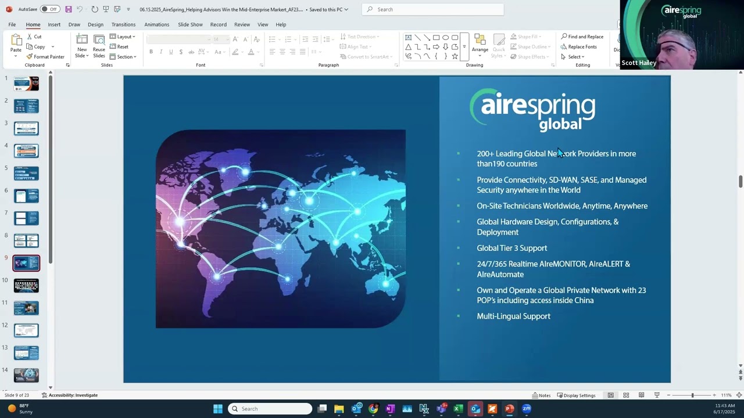
Task: Switch to Normal view in status bar
Action: (610, 395)
